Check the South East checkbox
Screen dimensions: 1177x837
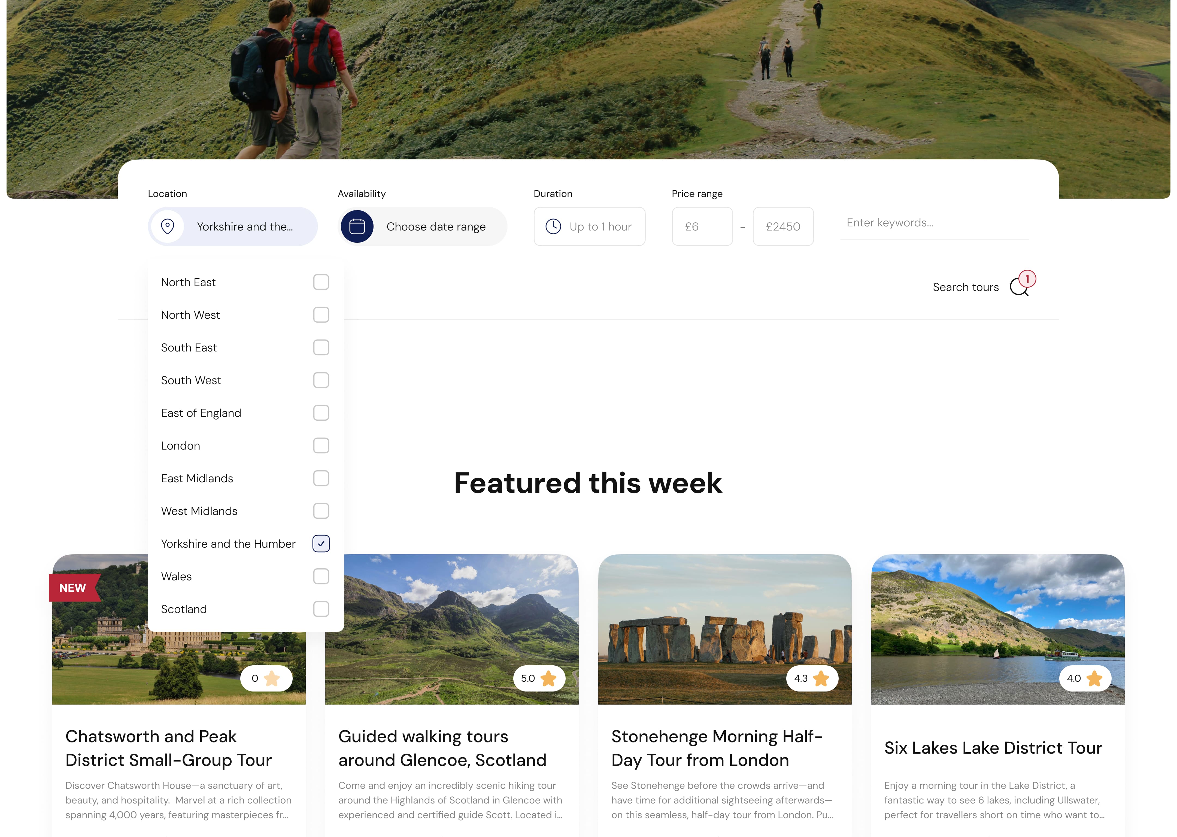(321, 347)
